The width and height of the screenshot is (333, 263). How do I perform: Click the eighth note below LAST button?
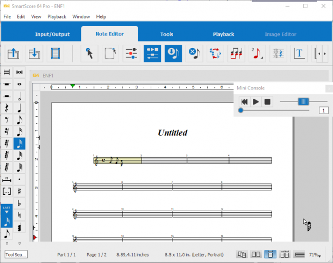[7, 234]
